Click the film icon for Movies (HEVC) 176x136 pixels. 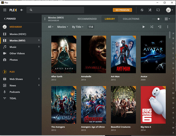[x=5, y=34]
